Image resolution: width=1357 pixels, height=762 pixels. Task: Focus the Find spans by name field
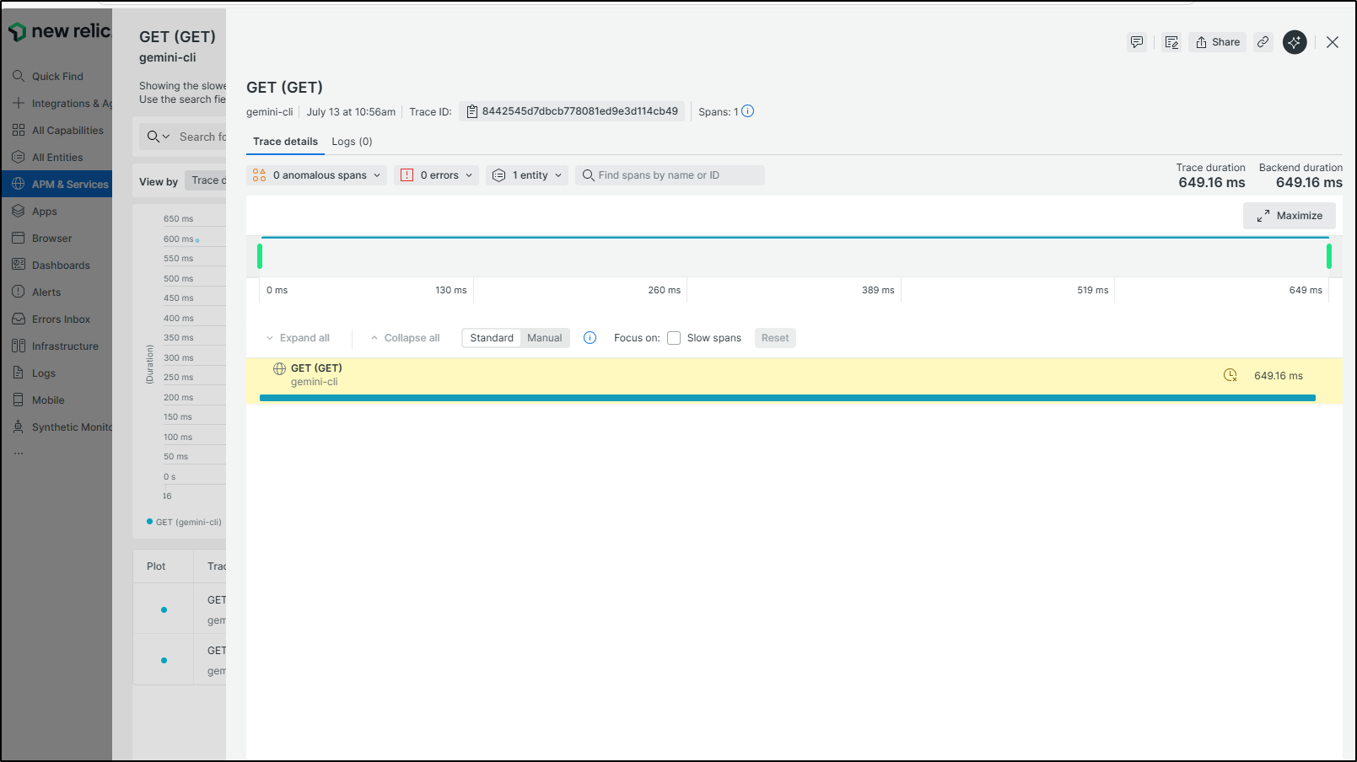click(670, 175)
